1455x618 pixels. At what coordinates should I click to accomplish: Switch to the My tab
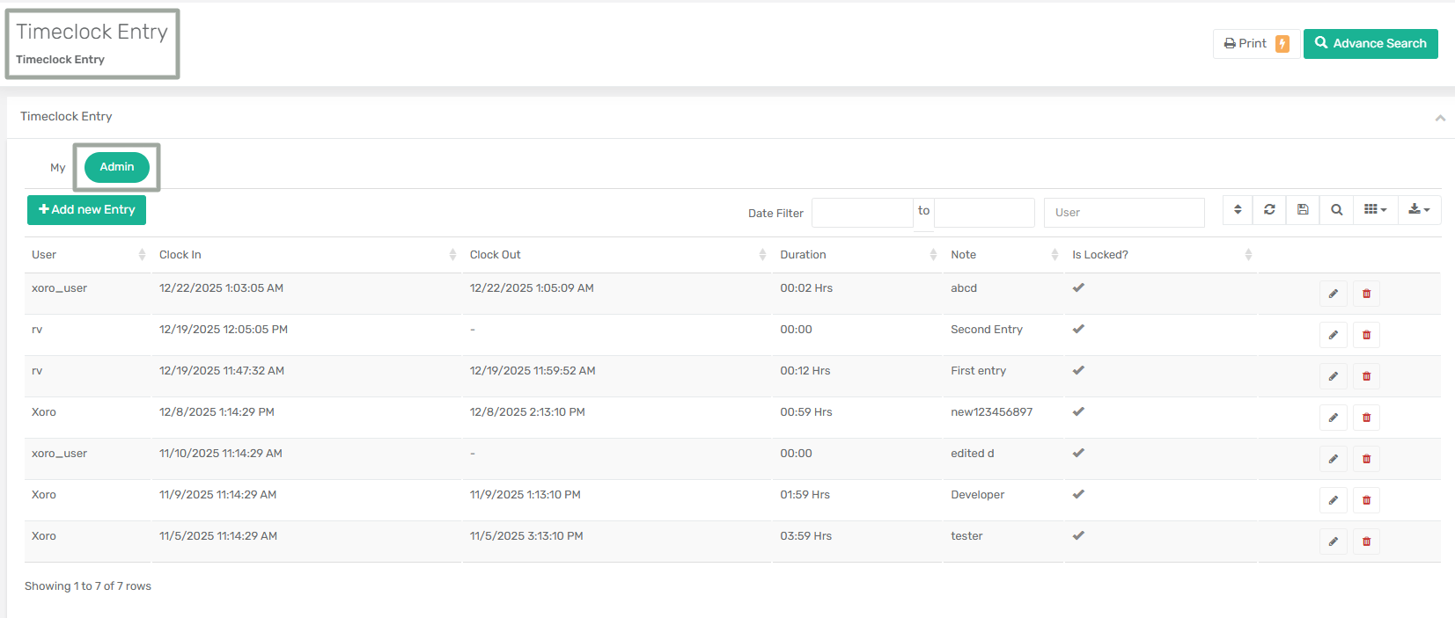(58, 168)
